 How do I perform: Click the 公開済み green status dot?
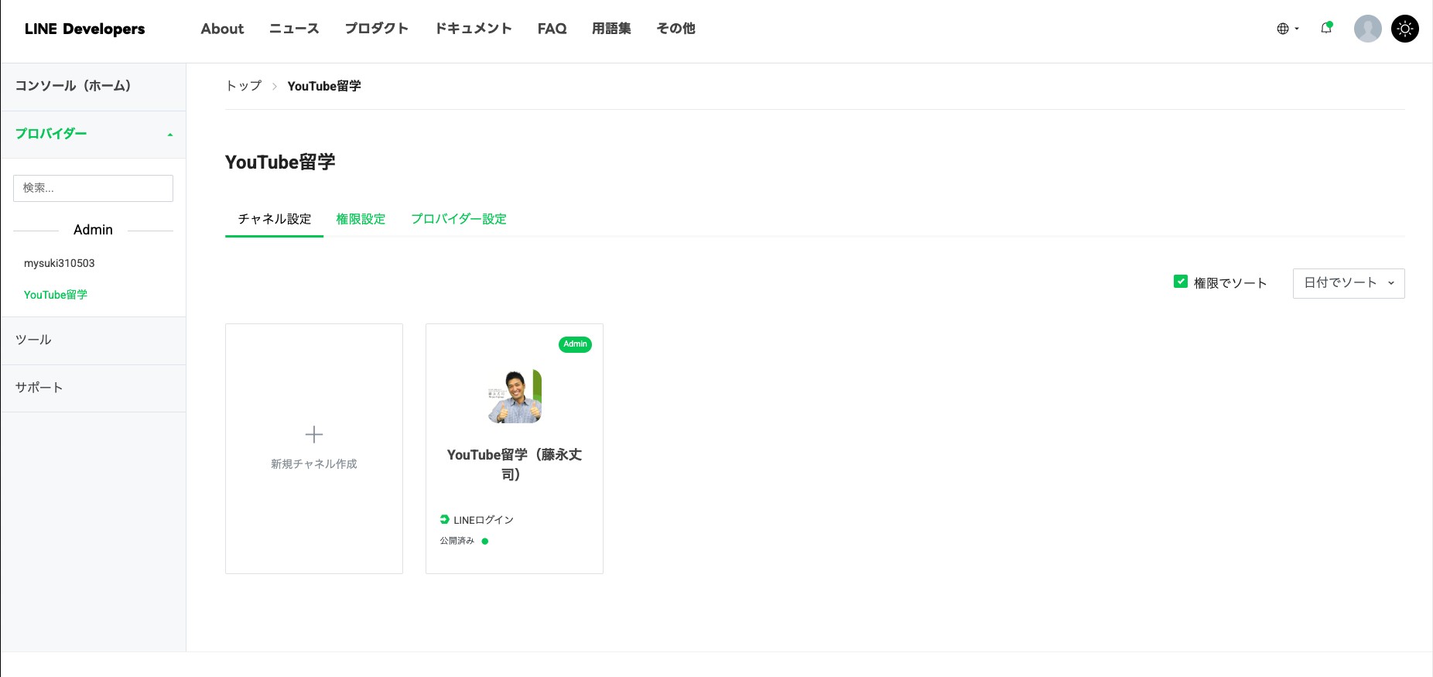click(x=485, y=542)
